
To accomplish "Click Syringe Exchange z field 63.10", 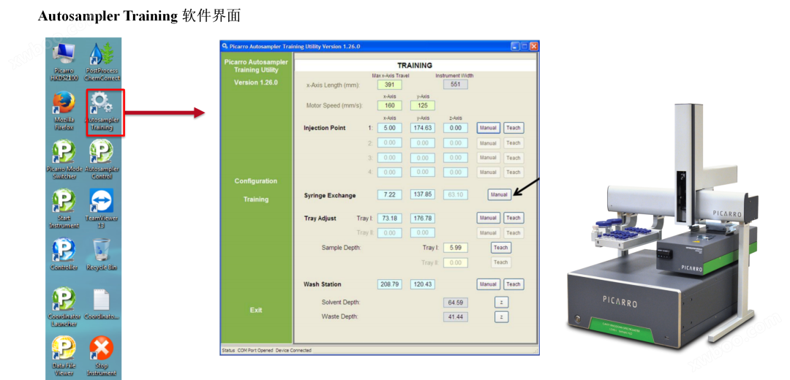I will tap(456, 194).
